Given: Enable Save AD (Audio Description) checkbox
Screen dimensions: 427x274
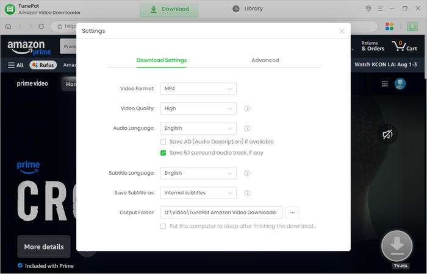Looking at the screenshot, I should pos(163,142).
